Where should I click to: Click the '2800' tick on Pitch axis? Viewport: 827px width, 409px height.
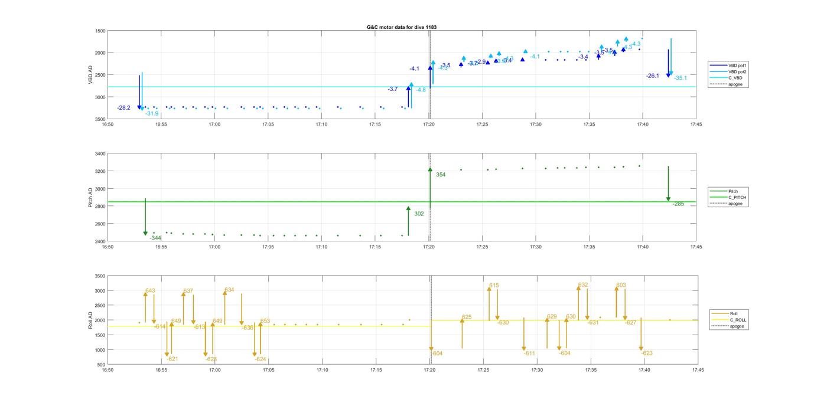(100, 207)
